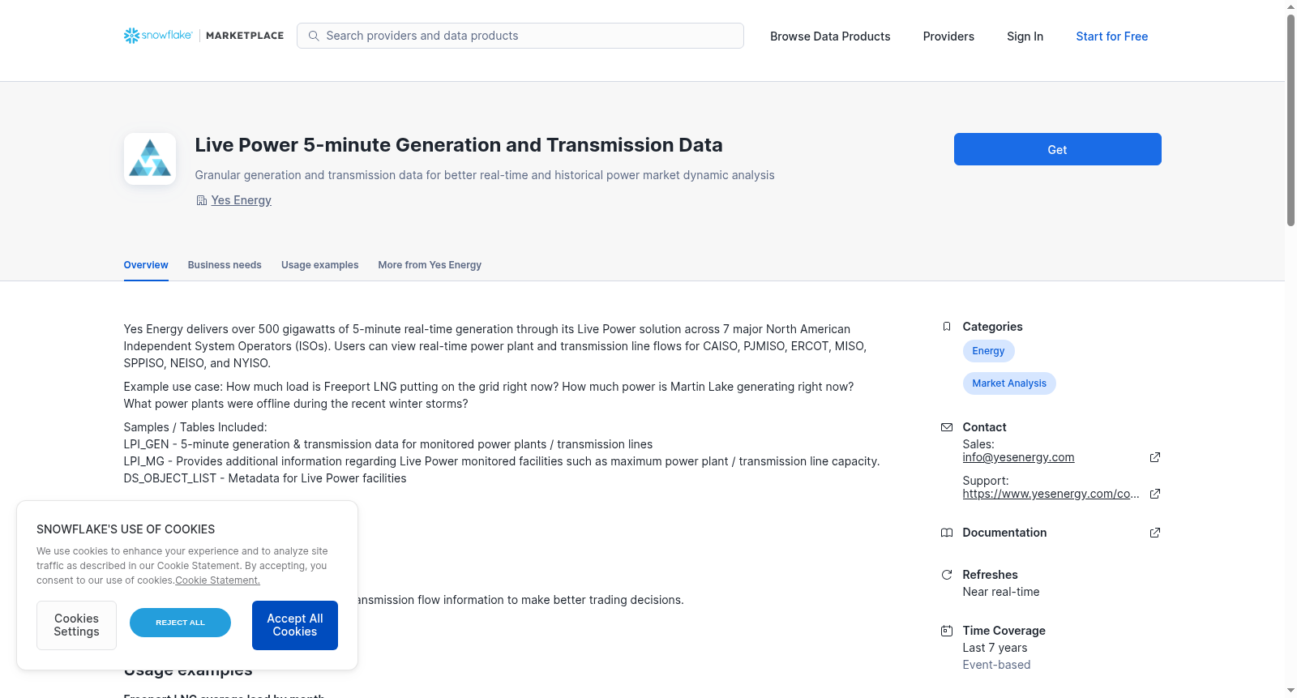Open Cookies Settings
The width and height of the screenshot is (1297, 698).
pos(76,625)
